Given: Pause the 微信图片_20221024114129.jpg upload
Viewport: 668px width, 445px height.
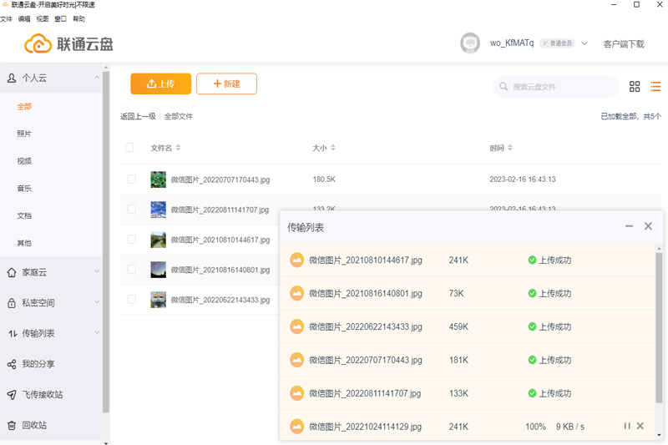Looking at the screenshot, I should (627, 427).
